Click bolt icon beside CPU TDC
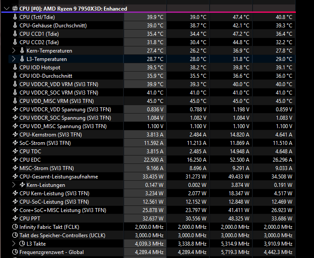314x258 pixels. point(15,151)
